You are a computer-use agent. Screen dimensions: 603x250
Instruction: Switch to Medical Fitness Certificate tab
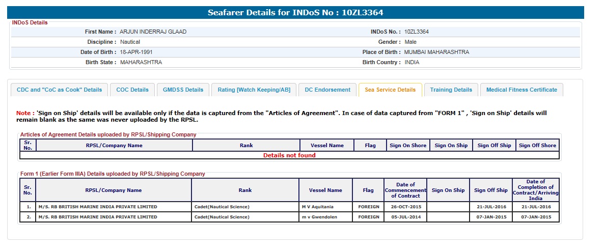522,90
